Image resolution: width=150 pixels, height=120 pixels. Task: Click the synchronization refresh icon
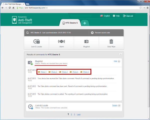click(27, 33)
